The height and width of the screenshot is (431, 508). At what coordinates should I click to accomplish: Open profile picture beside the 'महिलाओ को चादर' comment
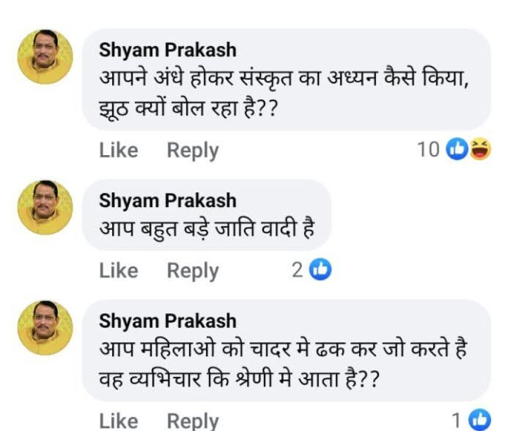45,328
